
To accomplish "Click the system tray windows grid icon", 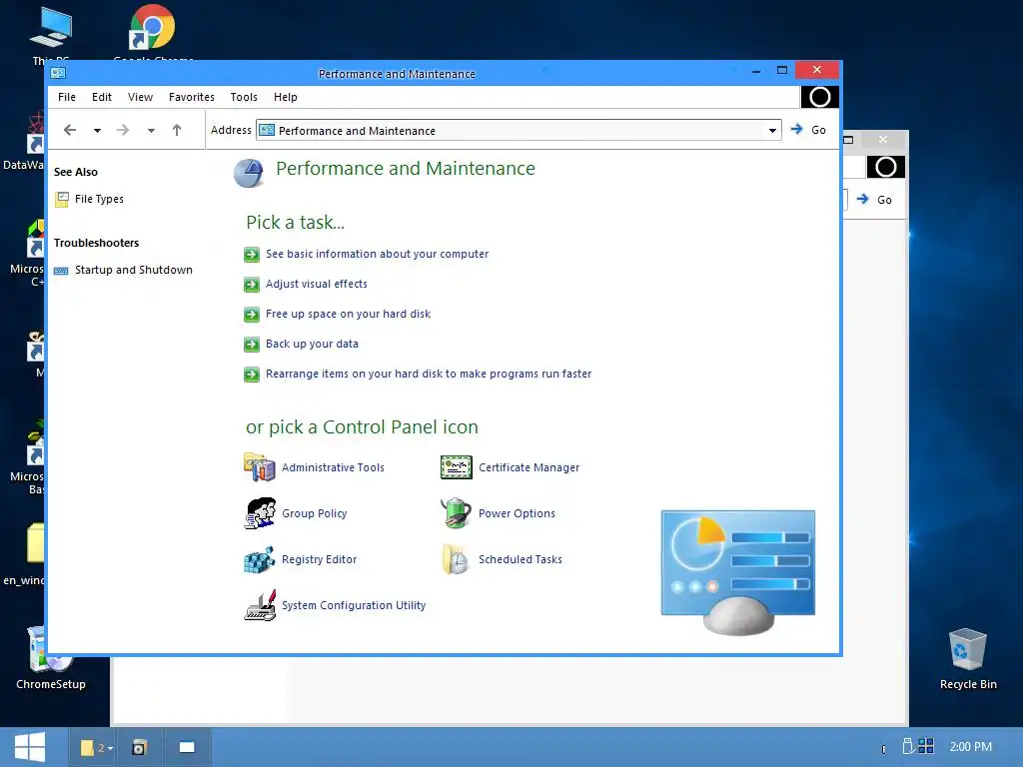I will (926, 746).
